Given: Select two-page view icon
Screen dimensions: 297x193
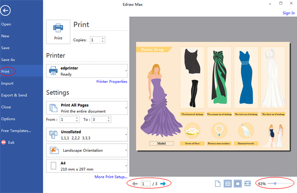Looking at the screenshot, I should tap(228, 183).
